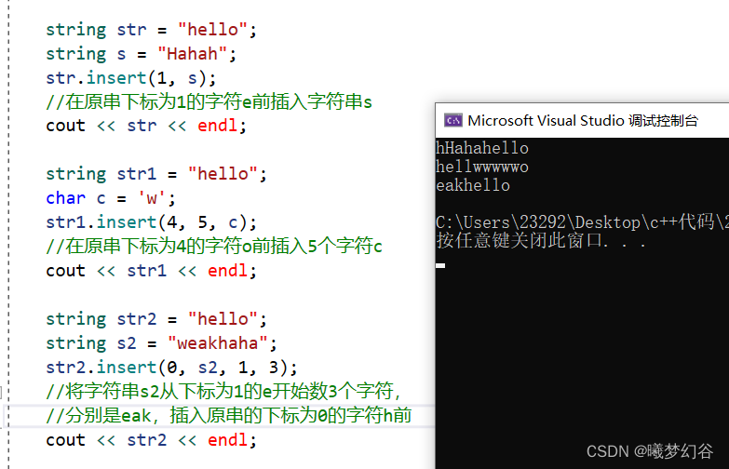This screenshot has height=469, width=729.
Task: Click the Microsoft Visual Studio debug console title
Action: [x=583, y=121]
